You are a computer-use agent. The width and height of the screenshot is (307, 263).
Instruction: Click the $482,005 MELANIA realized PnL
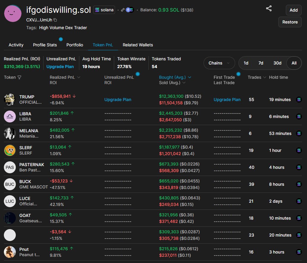60,130
